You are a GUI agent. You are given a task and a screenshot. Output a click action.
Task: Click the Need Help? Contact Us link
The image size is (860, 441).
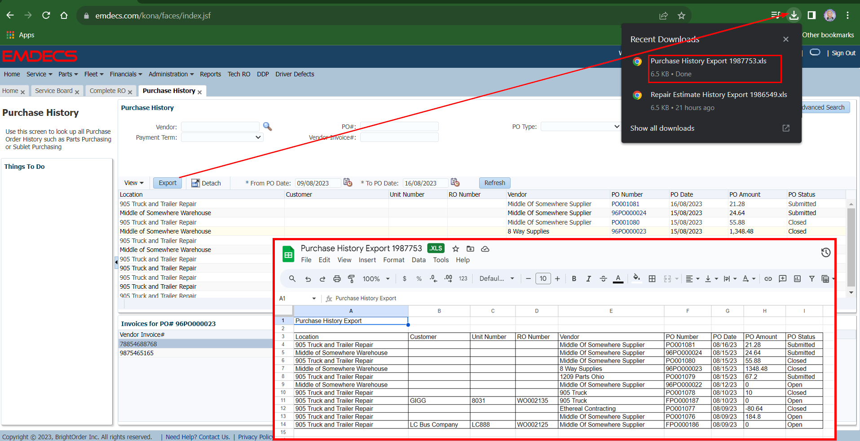(198, 437)
